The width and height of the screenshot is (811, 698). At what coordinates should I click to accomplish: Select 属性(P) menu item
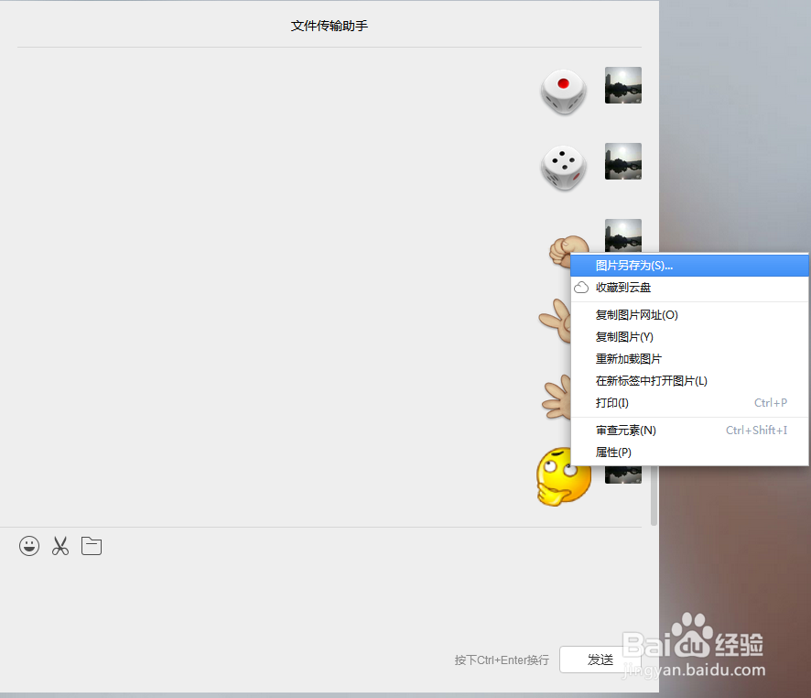pos(689,453)
